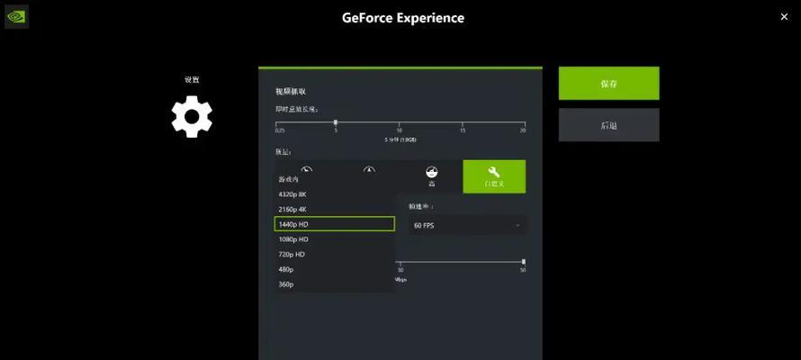
Task: Click the 视频抓取 section heading
Action: pyautogui.click(x=291, y=92)
